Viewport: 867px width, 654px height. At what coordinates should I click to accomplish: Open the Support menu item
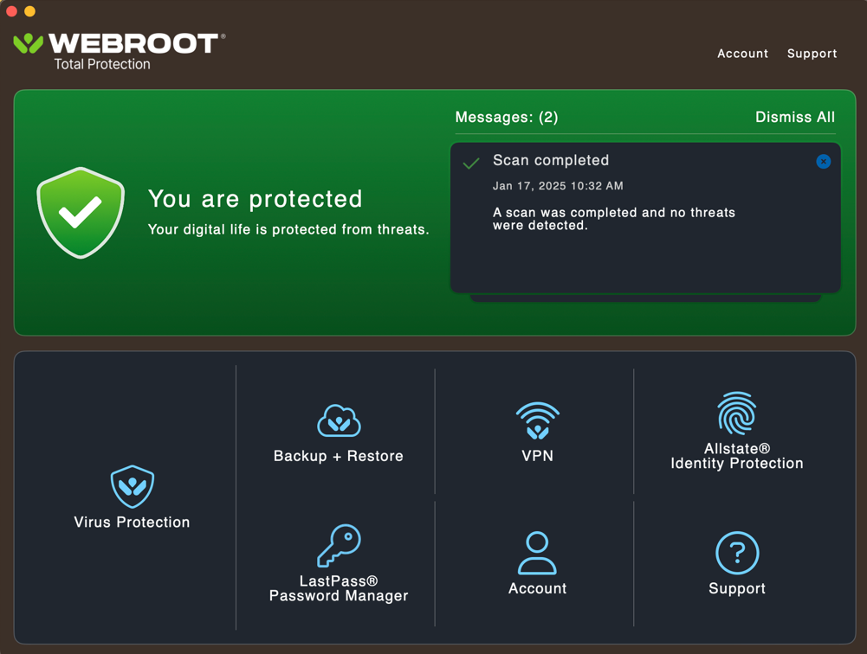(x=812, y=54)
